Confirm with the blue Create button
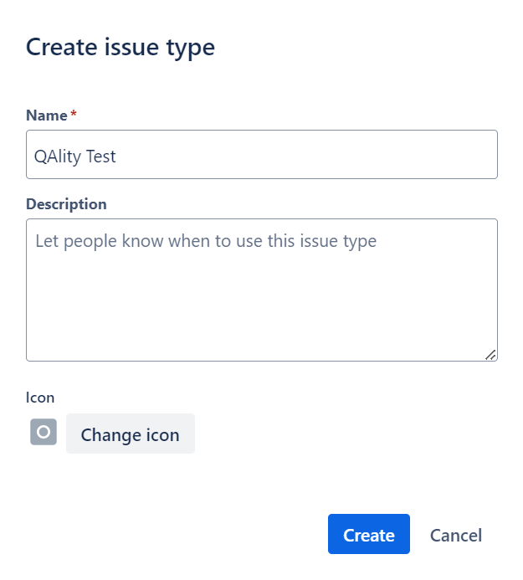The height and width of the screenshot is (580, 523). coord(369,534)
